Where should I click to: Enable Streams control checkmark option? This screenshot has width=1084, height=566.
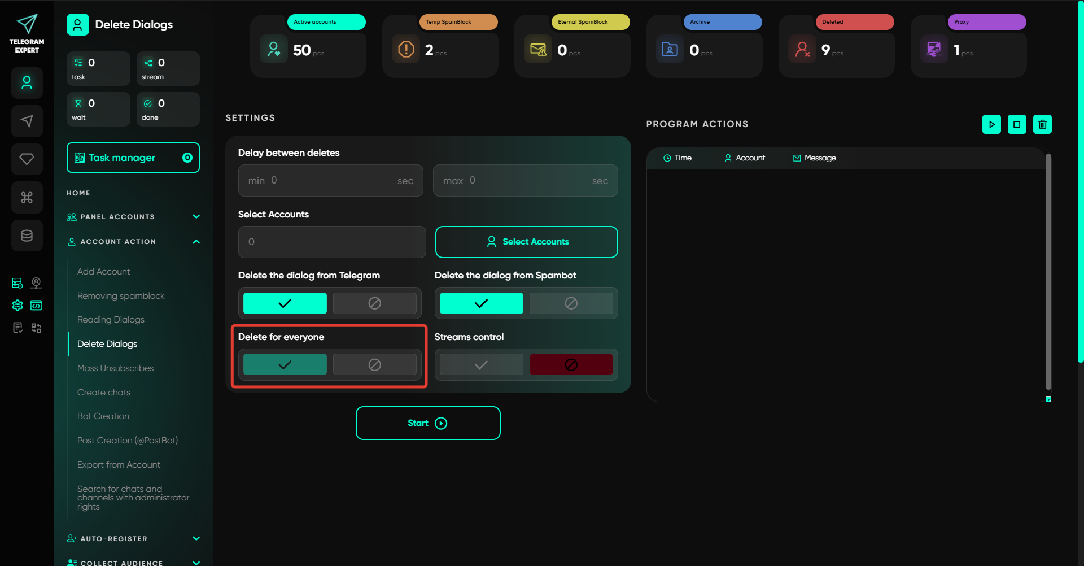pos(481,365)
